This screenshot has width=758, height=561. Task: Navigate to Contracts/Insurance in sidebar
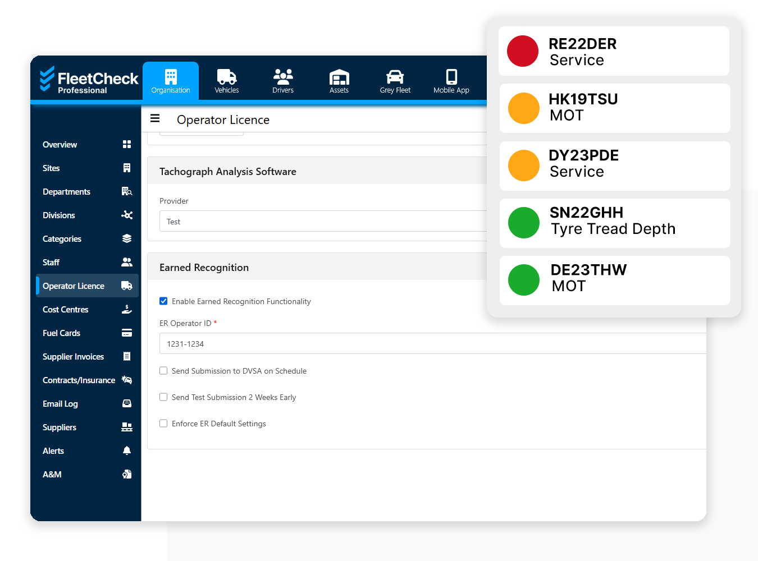(79, 380)
